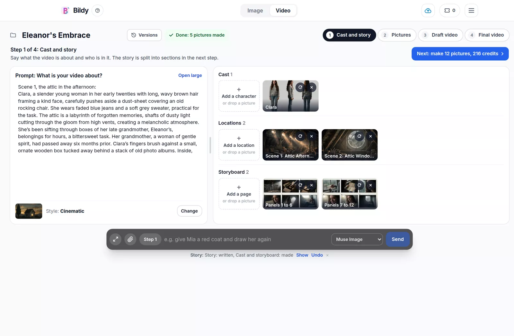
Task: Open the help icon next to Bildy
Action: (x=97, y=11)
